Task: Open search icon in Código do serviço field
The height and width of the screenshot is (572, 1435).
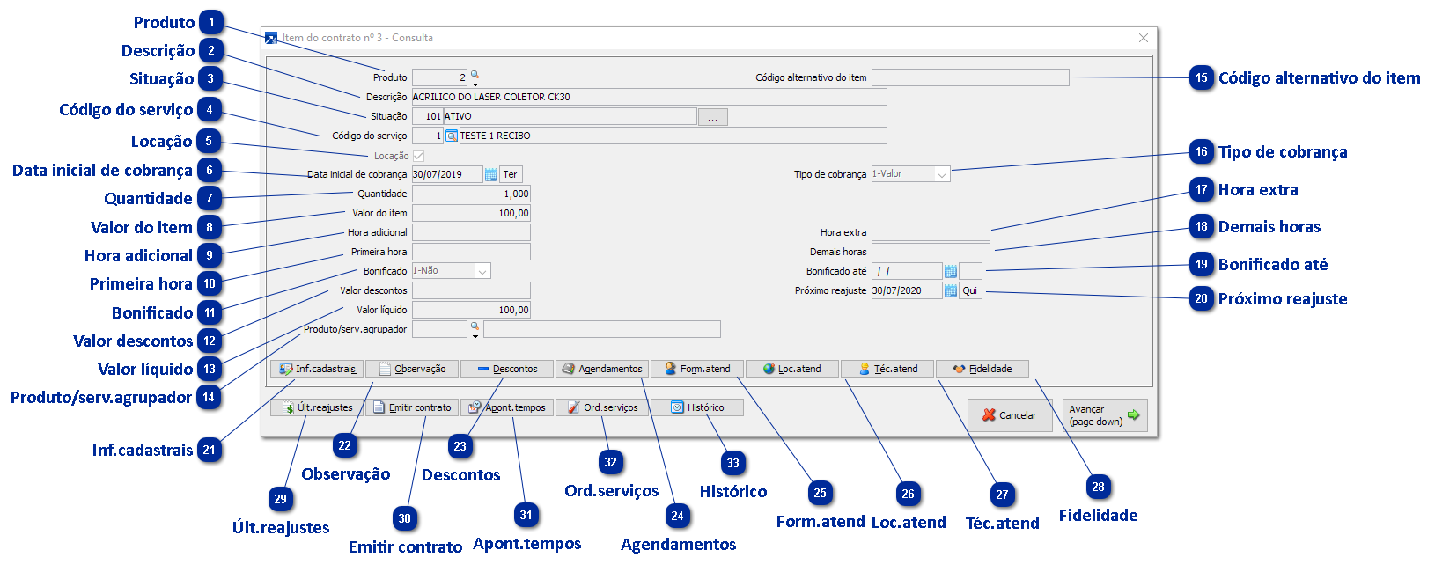Action: pyautogui.click(x=452, y=136)
